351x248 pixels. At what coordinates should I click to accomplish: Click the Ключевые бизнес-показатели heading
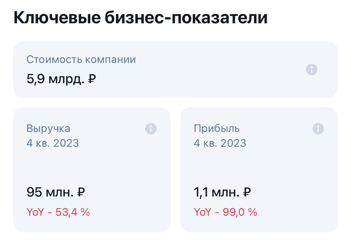tap(140, 18)
